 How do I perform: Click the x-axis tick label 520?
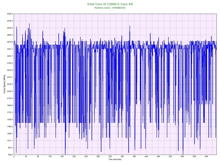[170, 156]
